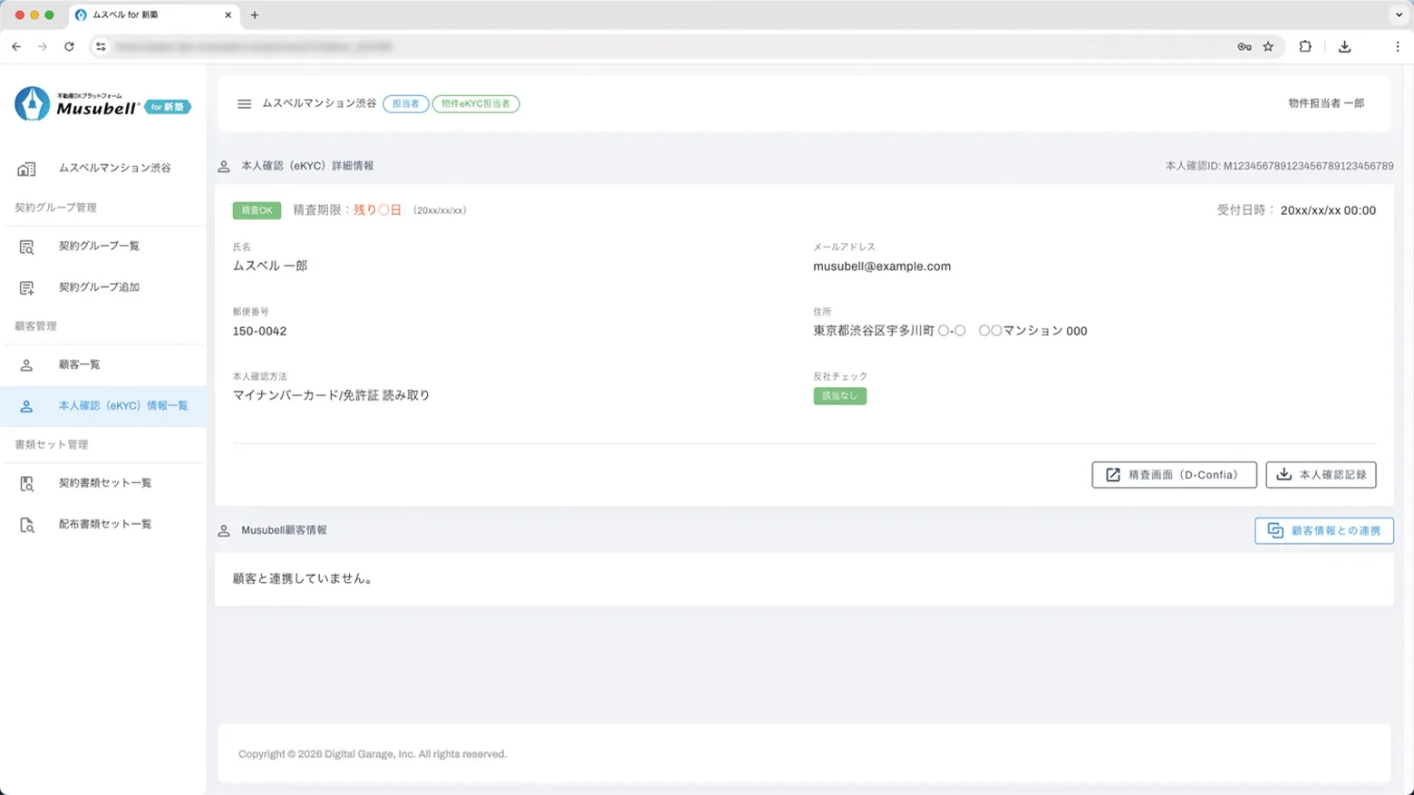Image resolution: width=1414 pixels, height=795 pixels.
Task: Click the person icon beside 本人確認(eKYC)詳細情報
Action: [x=224, y=167]
